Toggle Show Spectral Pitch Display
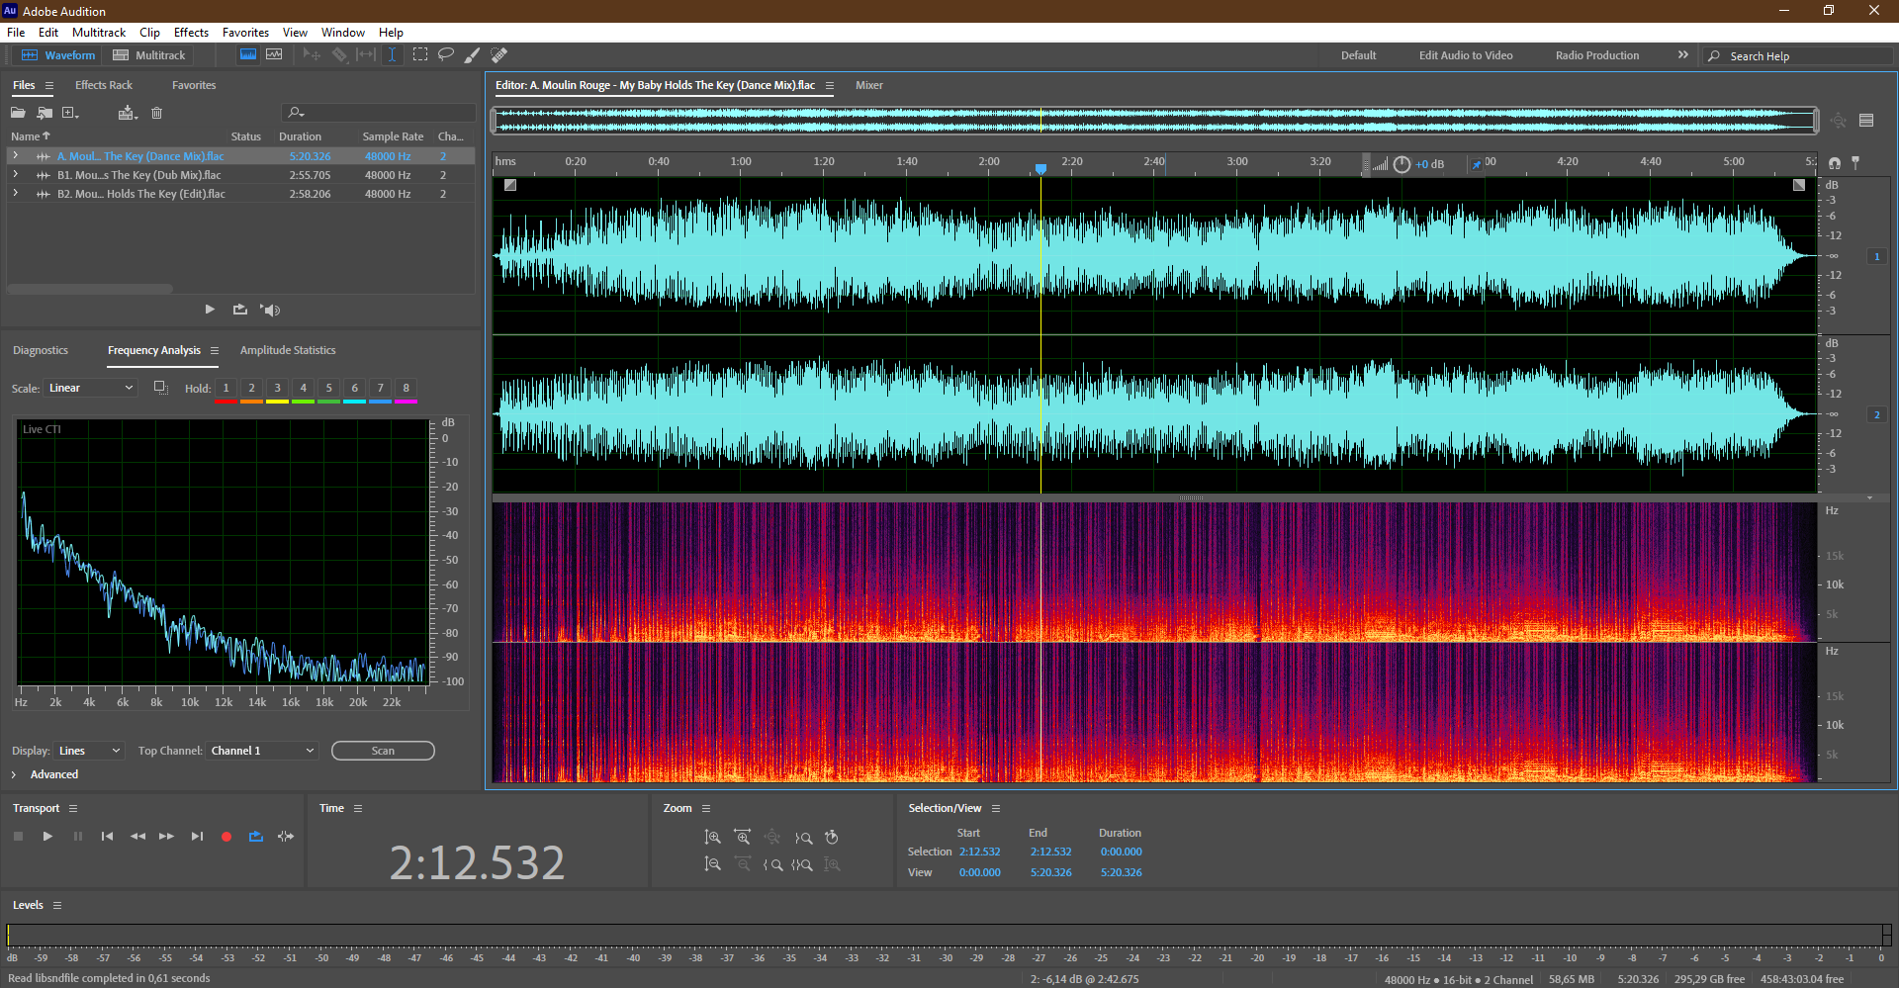Screen dimensions: 1899x988 click(x=274, y=55)
